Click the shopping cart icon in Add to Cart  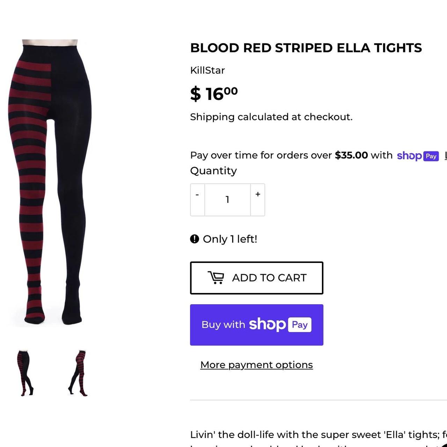(x=216, y=278)
